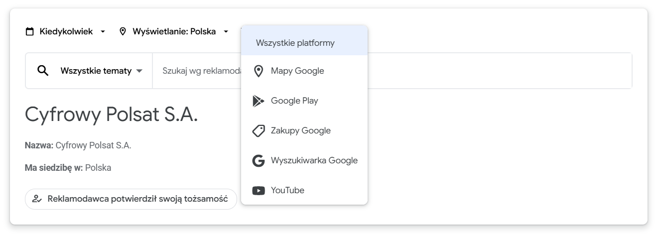
Task: Click the magnifying glass search icon
Action: [43, 71]
